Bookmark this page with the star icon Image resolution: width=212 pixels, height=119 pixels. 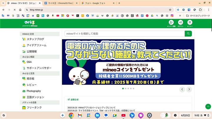click(170, 10)
